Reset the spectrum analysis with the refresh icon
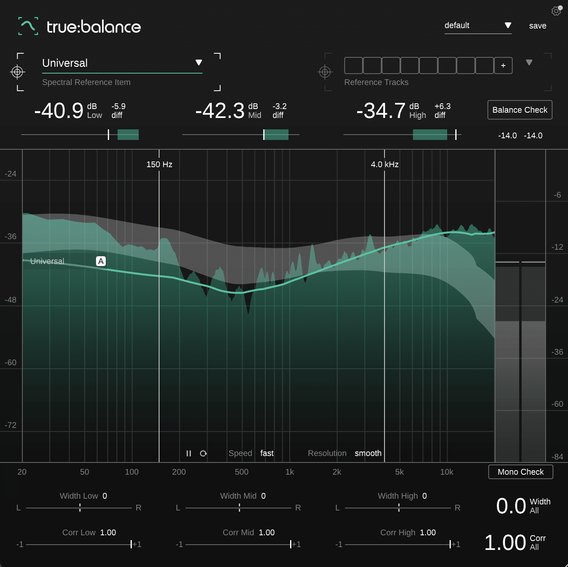Viewport: 568px width, 567px height. pos(203,453)
